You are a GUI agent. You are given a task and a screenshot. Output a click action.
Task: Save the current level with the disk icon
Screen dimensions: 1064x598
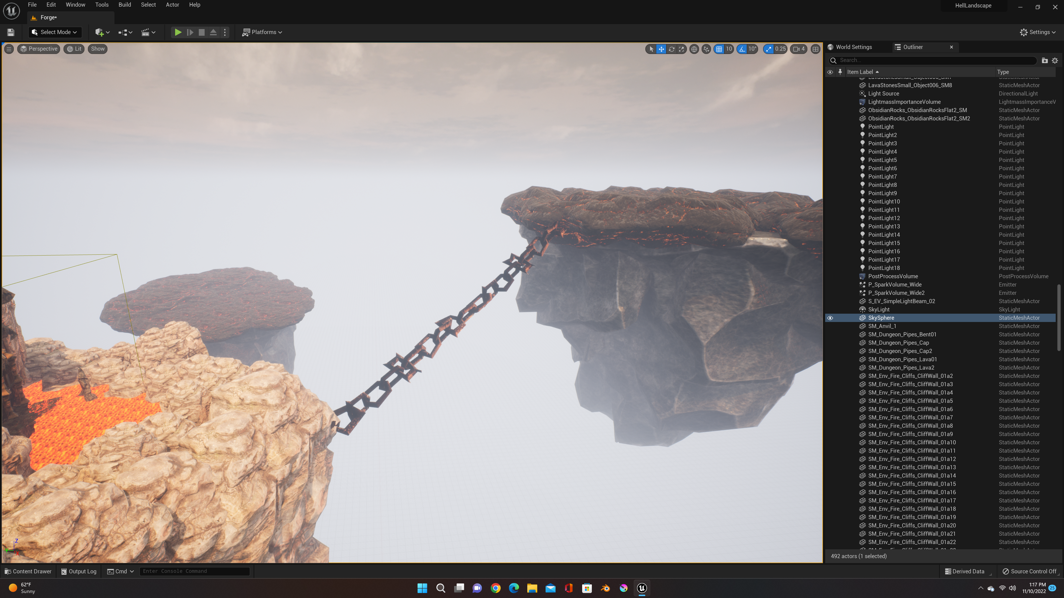tap(11, 32)
